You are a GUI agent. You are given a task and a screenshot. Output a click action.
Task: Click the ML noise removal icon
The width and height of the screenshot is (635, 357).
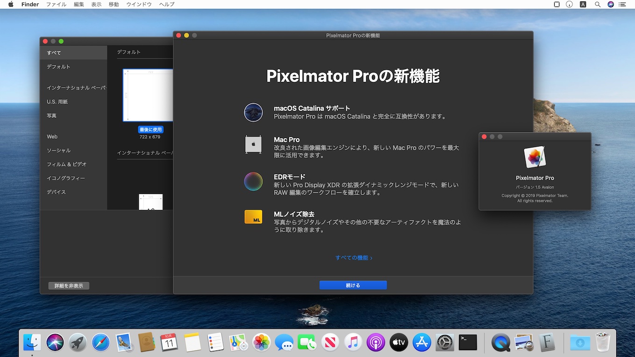[x=253, y=217]
